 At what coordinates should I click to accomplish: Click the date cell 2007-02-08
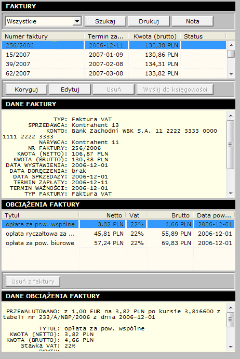pos(106,64)
